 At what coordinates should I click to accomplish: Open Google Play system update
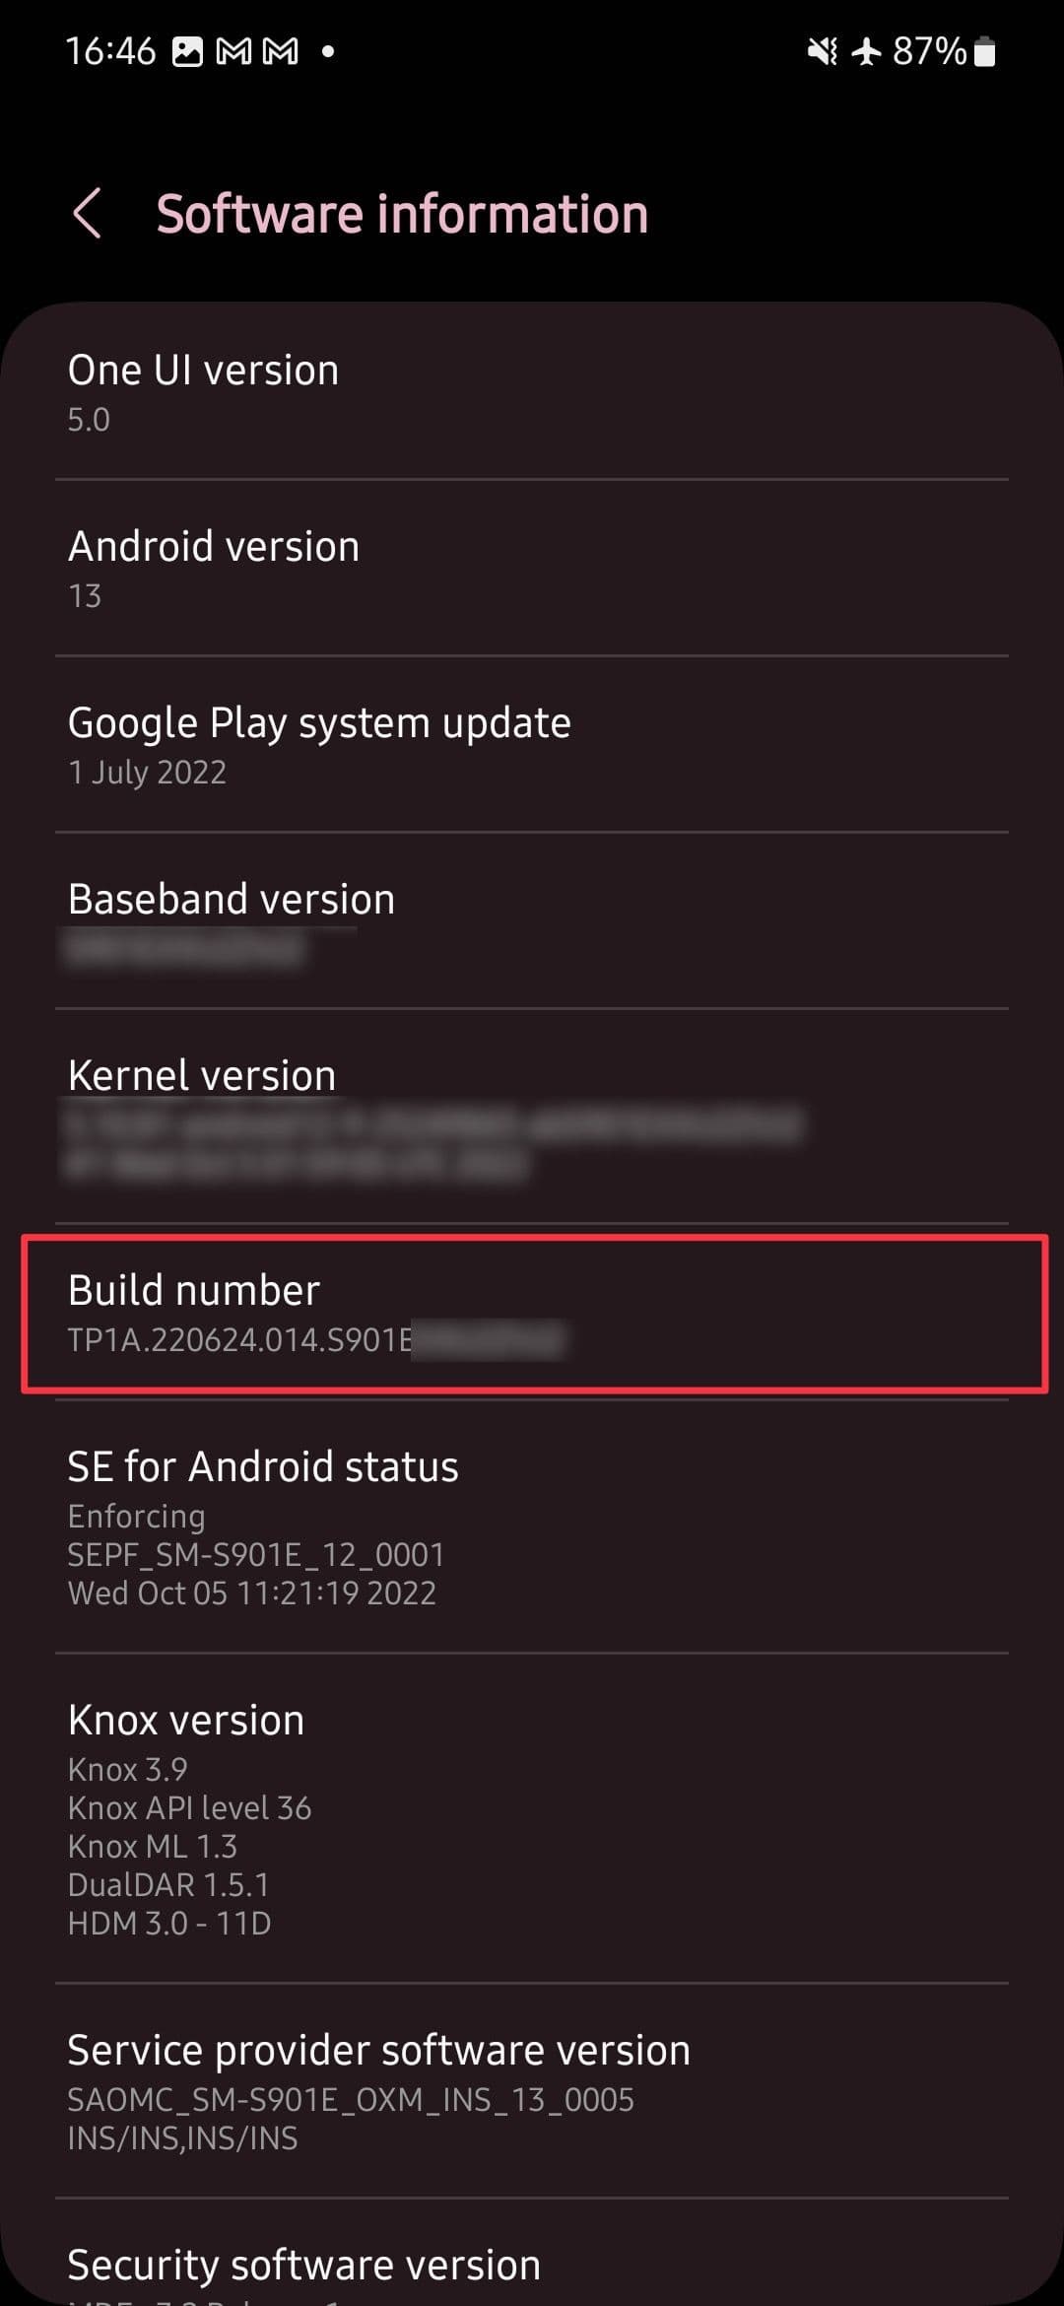coord(532,745)
